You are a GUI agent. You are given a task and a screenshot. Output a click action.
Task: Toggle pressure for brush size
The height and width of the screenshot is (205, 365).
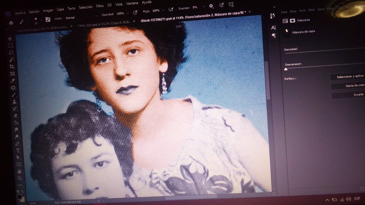coord(221,5)
